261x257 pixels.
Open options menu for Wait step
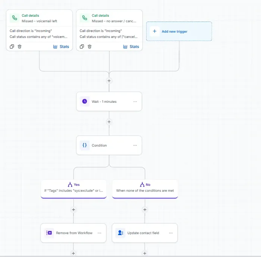click(x=135, y=101)
